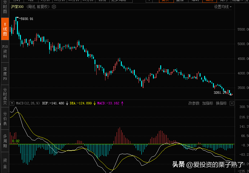Viewport: 249px width, 173px height.
Task: Click the 216.23 MACD axis label
Action: click(x=244, y=117)
